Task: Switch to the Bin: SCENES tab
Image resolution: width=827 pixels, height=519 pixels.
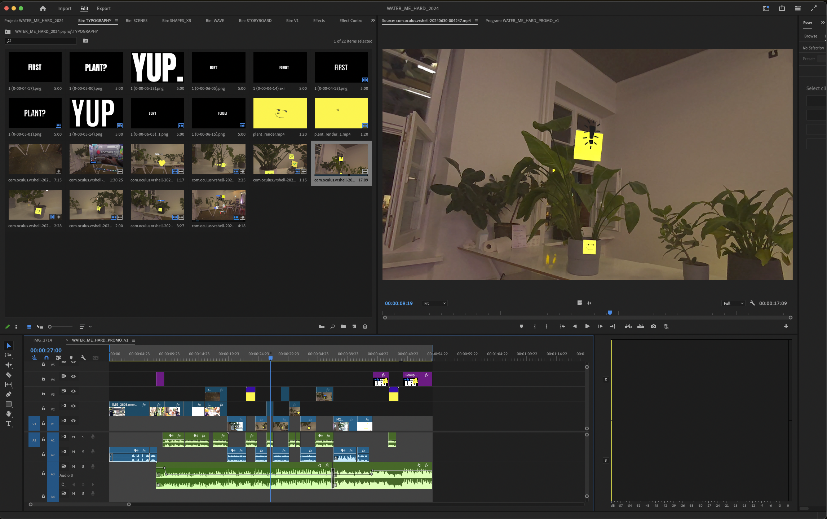Action: (x=137, y=21)
